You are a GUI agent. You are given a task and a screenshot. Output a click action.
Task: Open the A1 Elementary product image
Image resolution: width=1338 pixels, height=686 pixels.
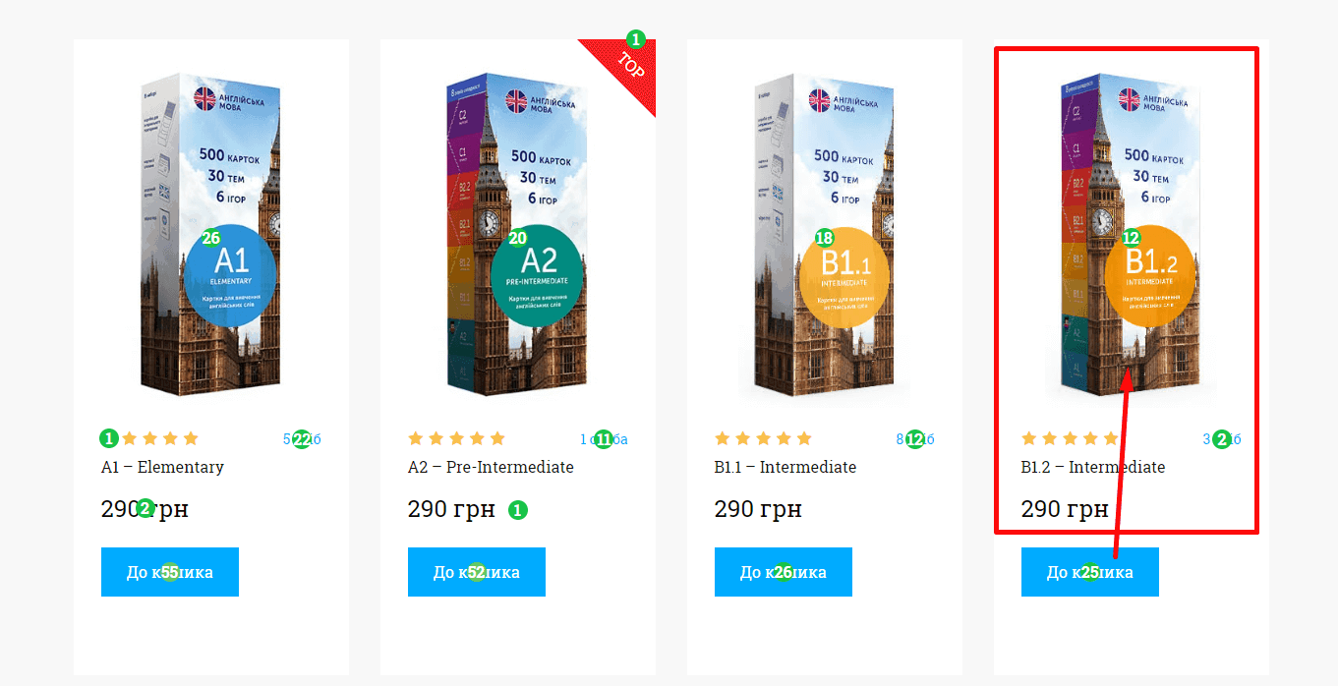click(210, 235)
